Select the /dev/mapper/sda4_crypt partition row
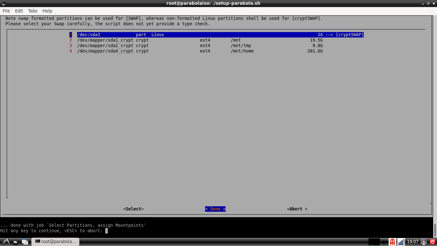The width and height of the screenshot is (437, 246). click(x=196, y=51)
